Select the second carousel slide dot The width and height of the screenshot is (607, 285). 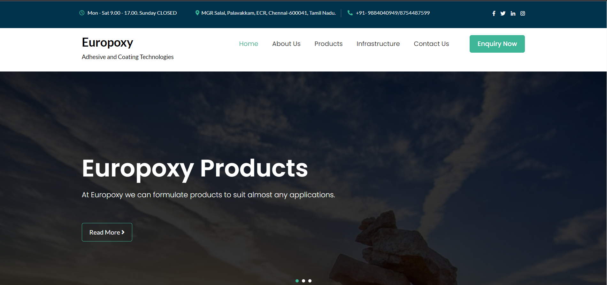(303, 281)
